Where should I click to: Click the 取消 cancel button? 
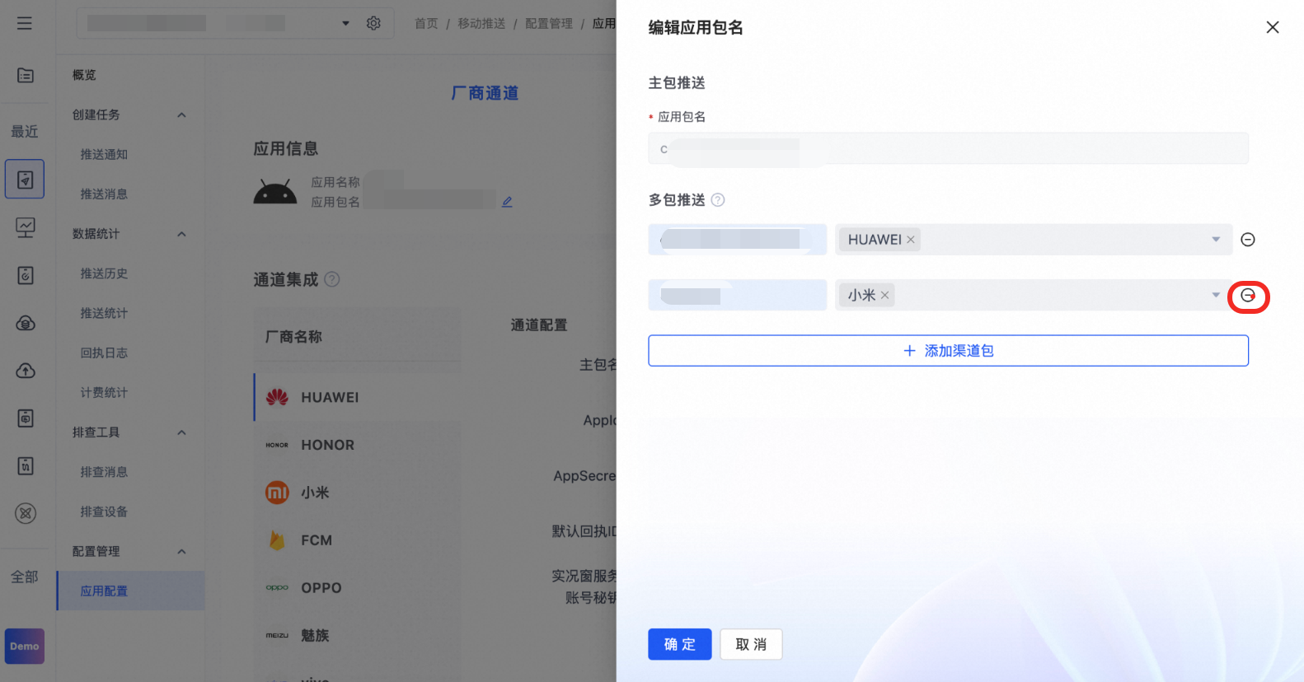(751, 644)
